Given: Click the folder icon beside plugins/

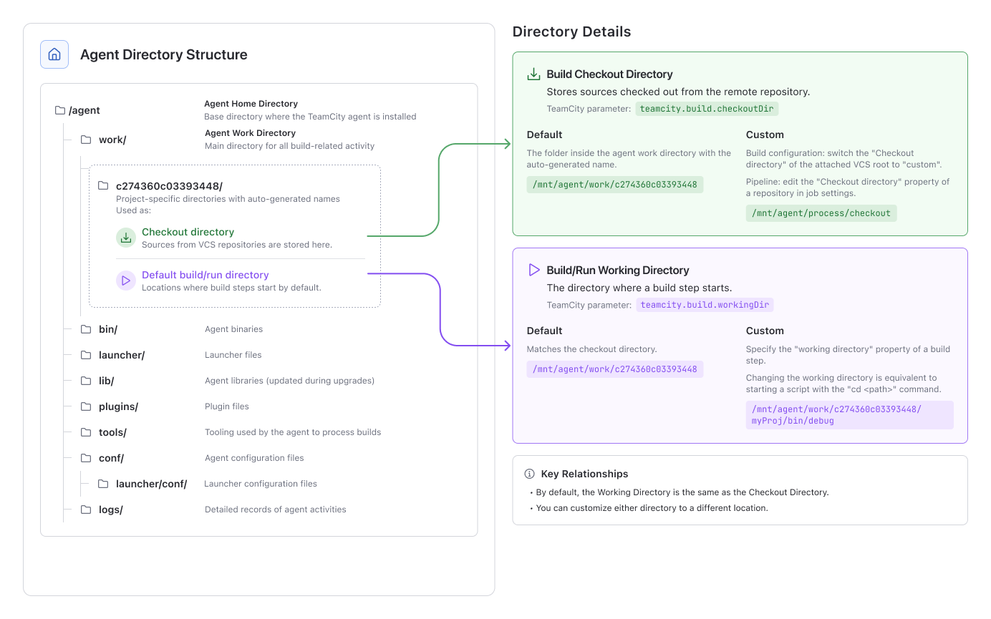Looking at the screenshot, I should pos(86,406).
